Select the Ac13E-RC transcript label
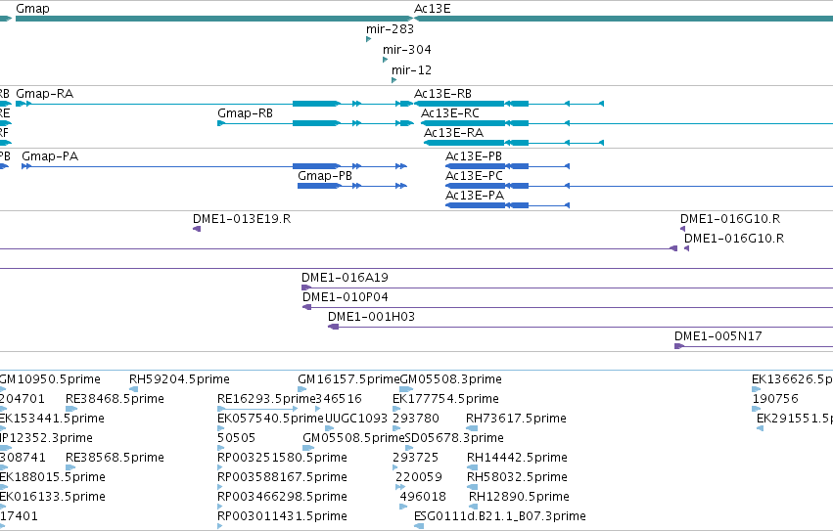Image resolution: width=833 pixels, height=531 pixels. tap(450, 113)
